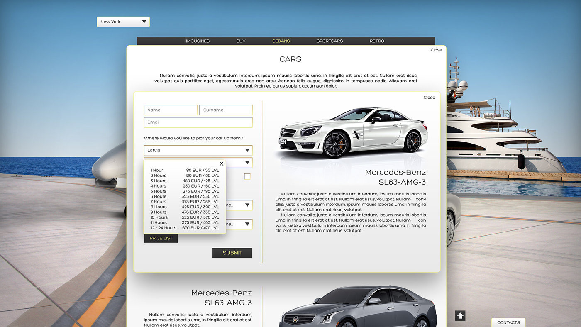Focus the Name input field
Viewport: 581px width, 327px height.
(171, 110)
